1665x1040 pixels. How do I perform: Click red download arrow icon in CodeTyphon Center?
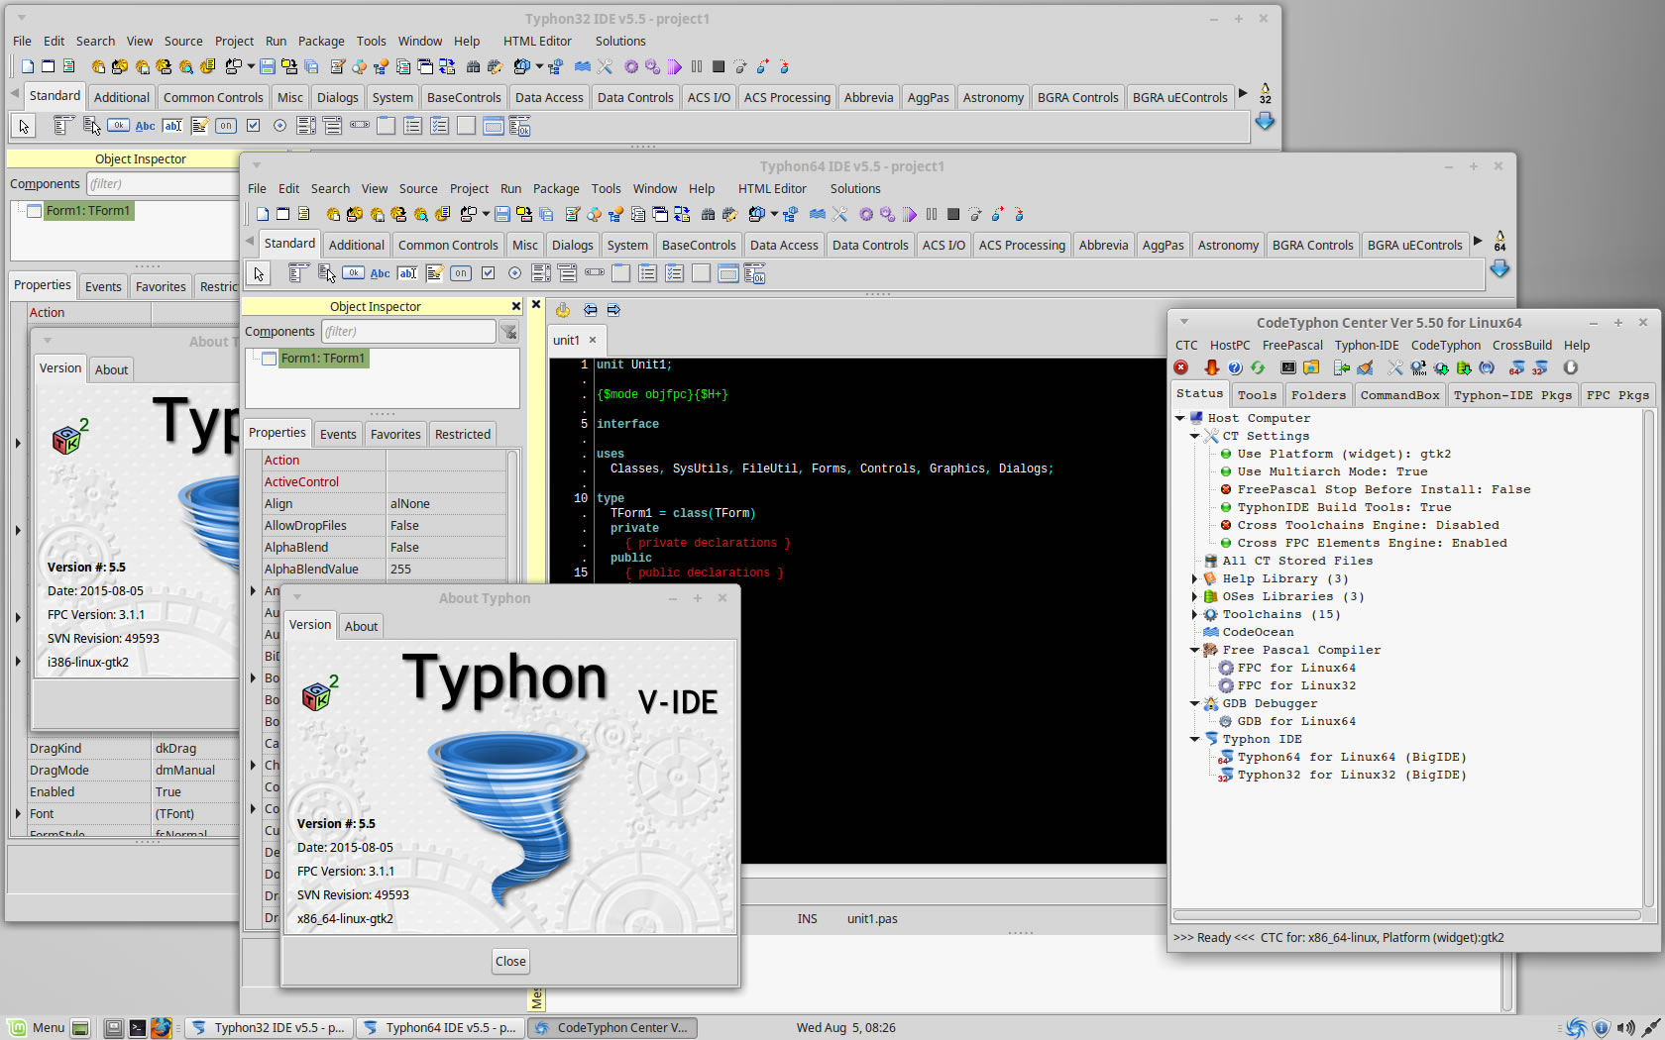tap(1211, 367)
